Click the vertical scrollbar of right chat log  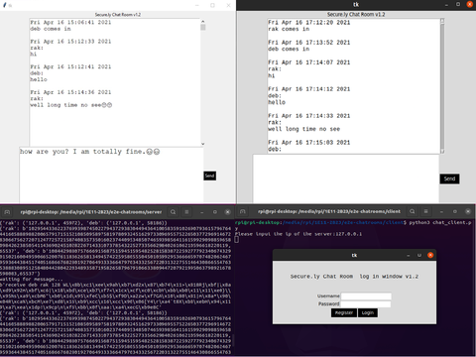pos(442,86)
